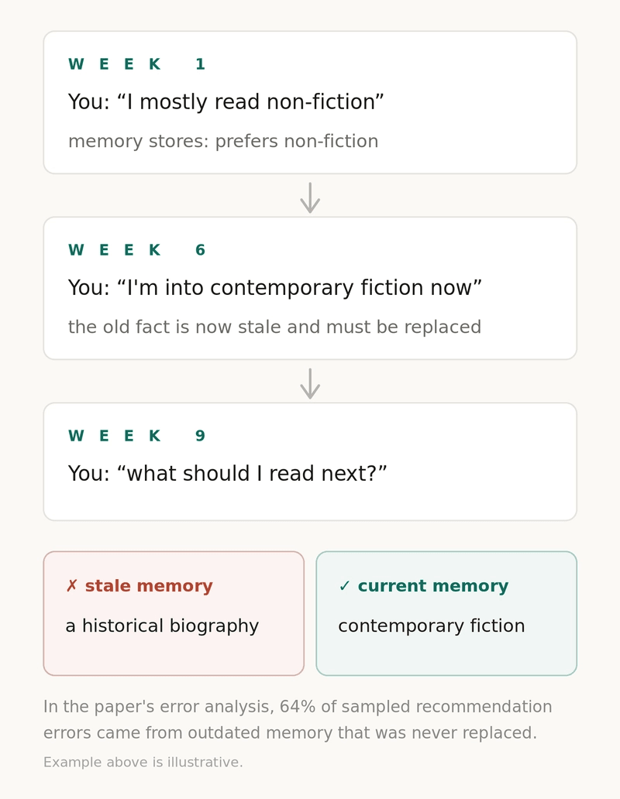This screenshot has height=799, width=620.
Task: Select the WEEK 6 heading label
Action: [136, 250]
